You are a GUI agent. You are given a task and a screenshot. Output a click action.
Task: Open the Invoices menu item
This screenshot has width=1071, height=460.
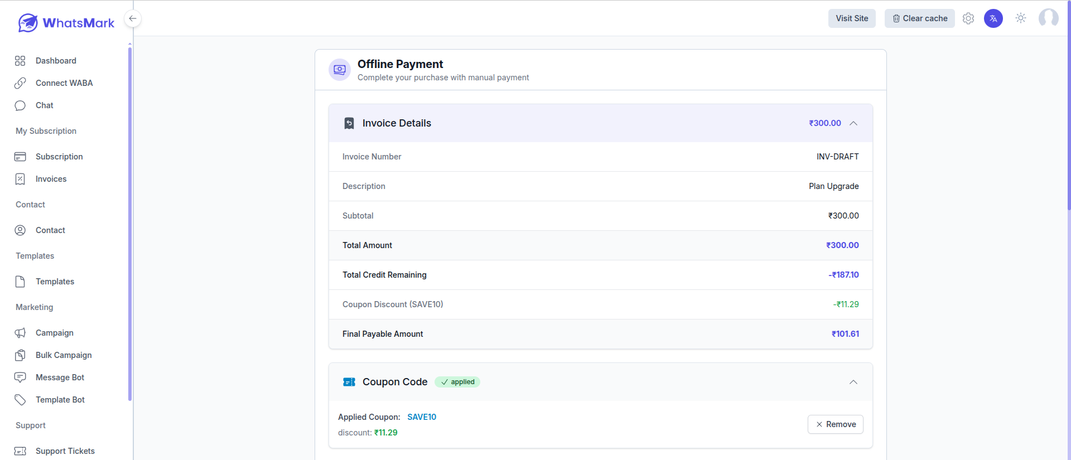pos(51,179)
